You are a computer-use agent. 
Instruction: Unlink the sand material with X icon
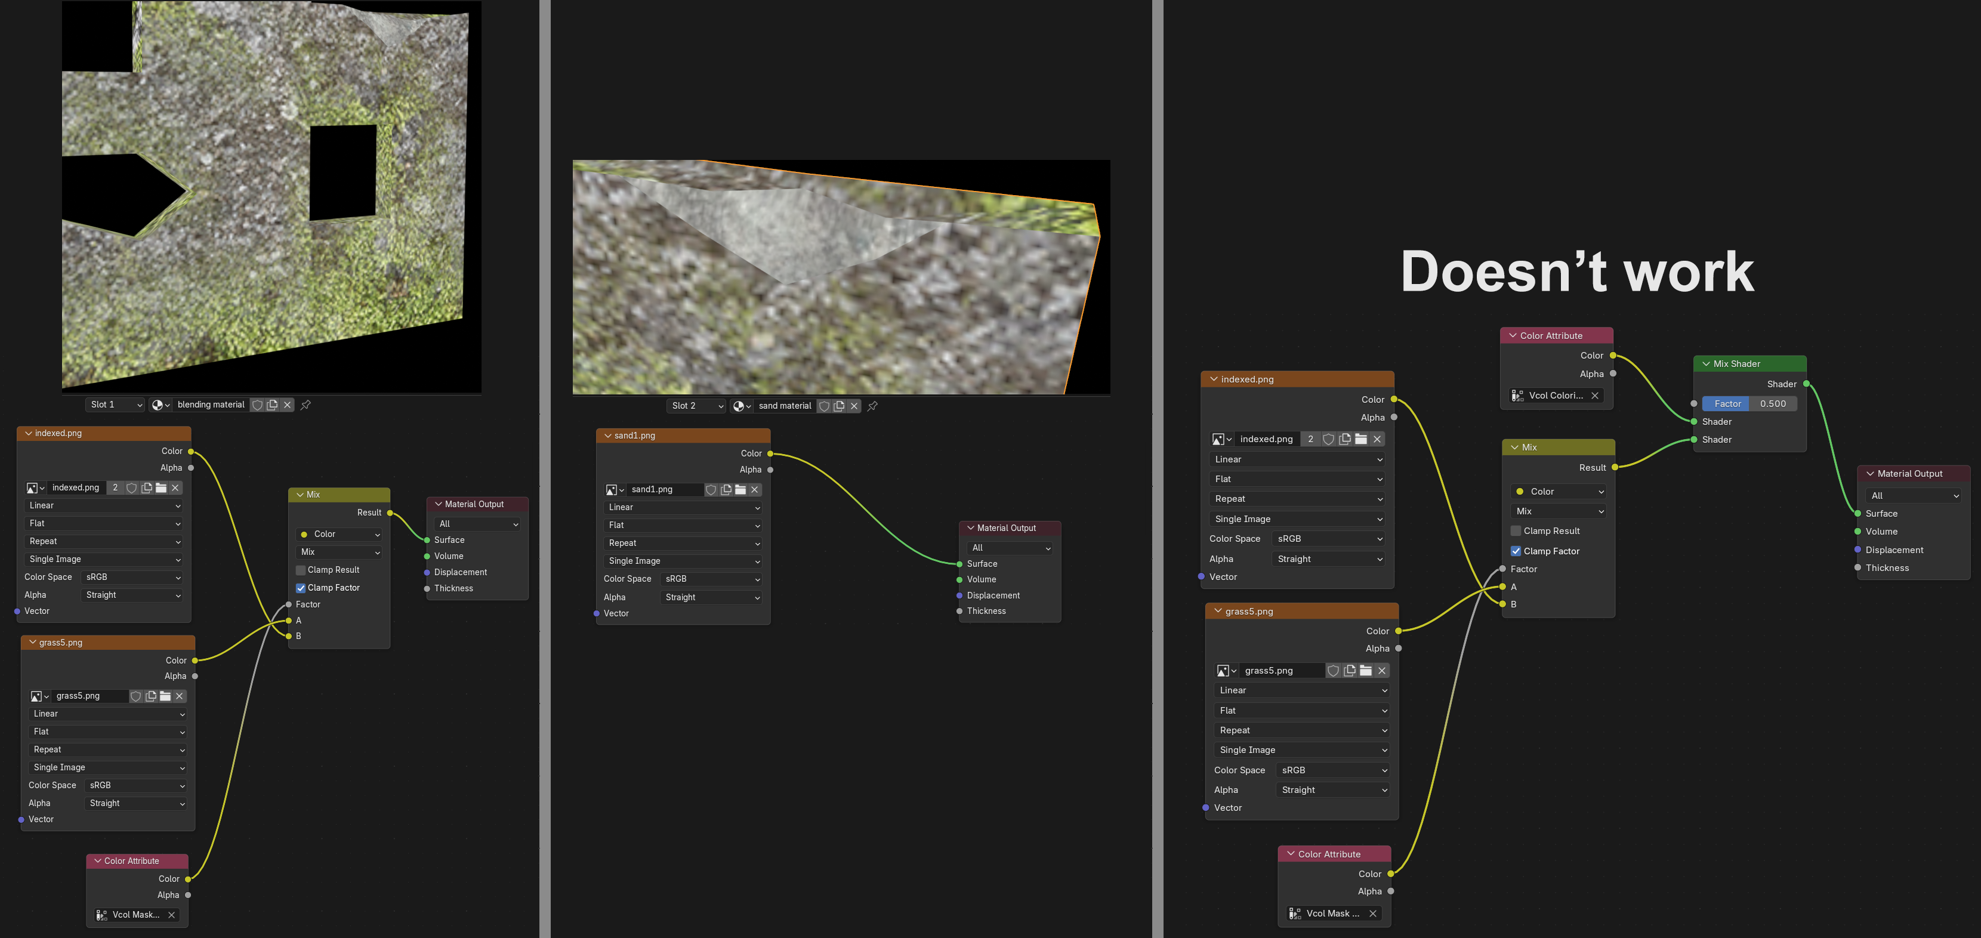click(854, 406)
